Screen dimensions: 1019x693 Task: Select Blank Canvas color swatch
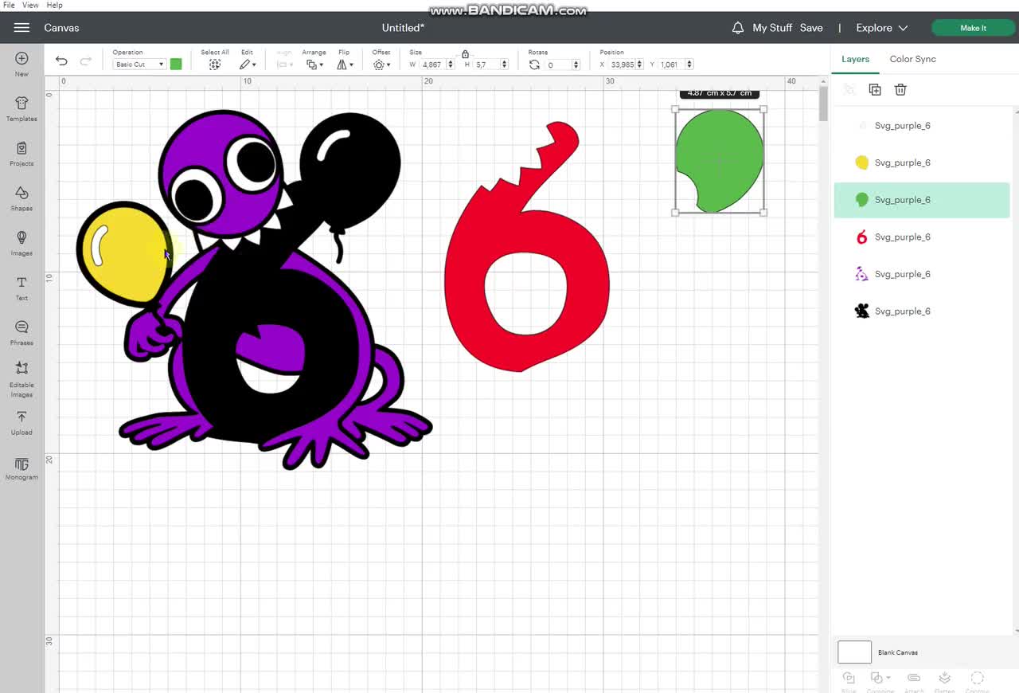pos(854,652)
